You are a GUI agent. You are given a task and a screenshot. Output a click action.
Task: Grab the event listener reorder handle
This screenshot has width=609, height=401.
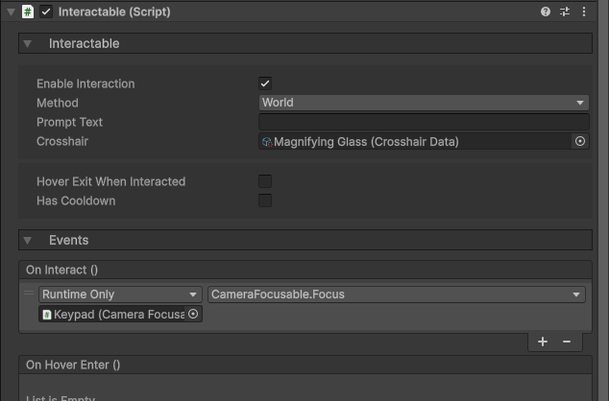(x=29, y=295)
